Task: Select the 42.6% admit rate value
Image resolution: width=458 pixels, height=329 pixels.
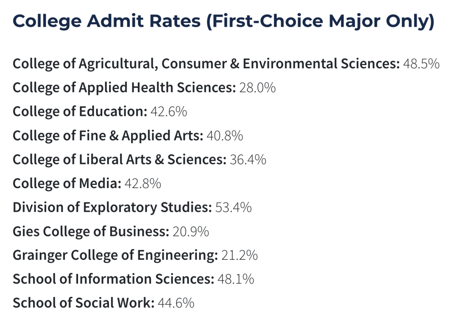Action: point(169,112)
